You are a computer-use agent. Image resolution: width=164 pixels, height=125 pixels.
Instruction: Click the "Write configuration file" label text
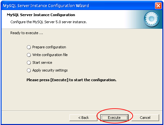point(50,55)
